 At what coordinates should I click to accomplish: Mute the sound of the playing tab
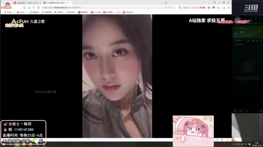point(68,3)
